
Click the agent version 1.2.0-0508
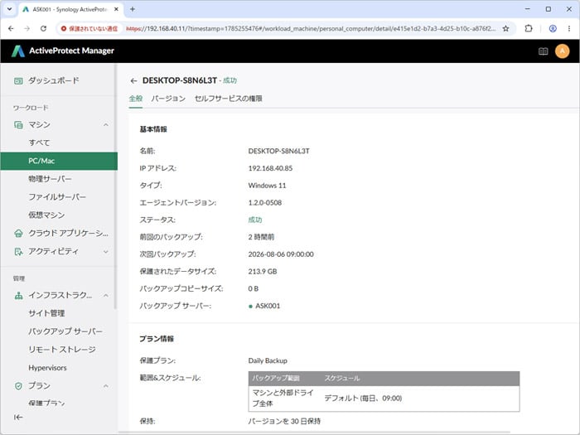point(265,203)
